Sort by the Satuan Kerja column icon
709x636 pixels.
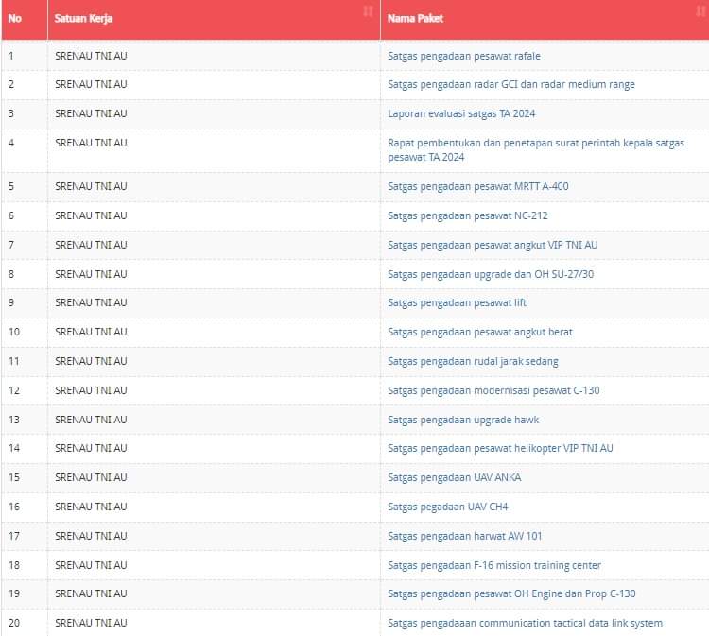[368, 11]
